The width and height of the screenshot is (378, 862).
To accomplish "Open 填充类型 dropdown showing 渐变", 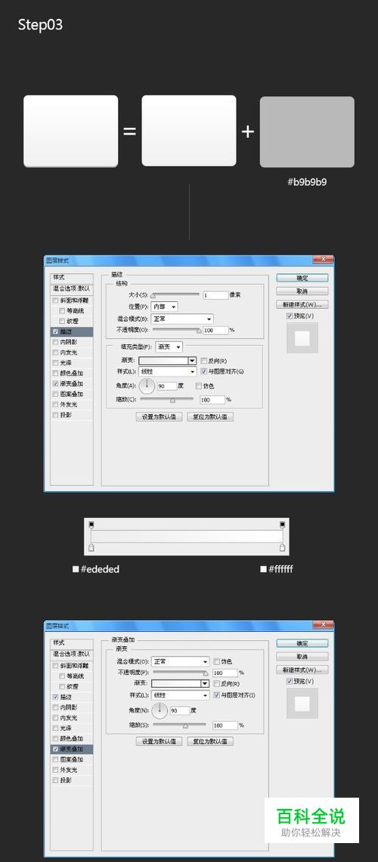I will point(169,347).
